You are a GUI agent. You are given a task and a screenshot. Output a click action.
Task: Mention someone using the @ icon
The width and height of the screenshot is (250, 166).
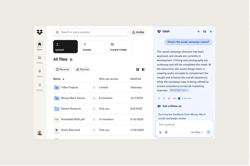click(166, 132)
